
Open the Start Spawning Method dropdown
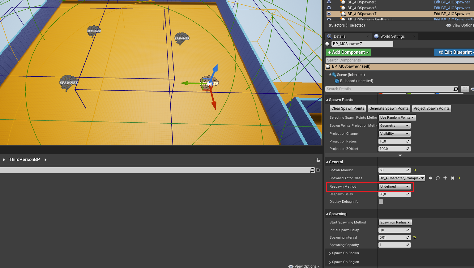pos(395,222)
